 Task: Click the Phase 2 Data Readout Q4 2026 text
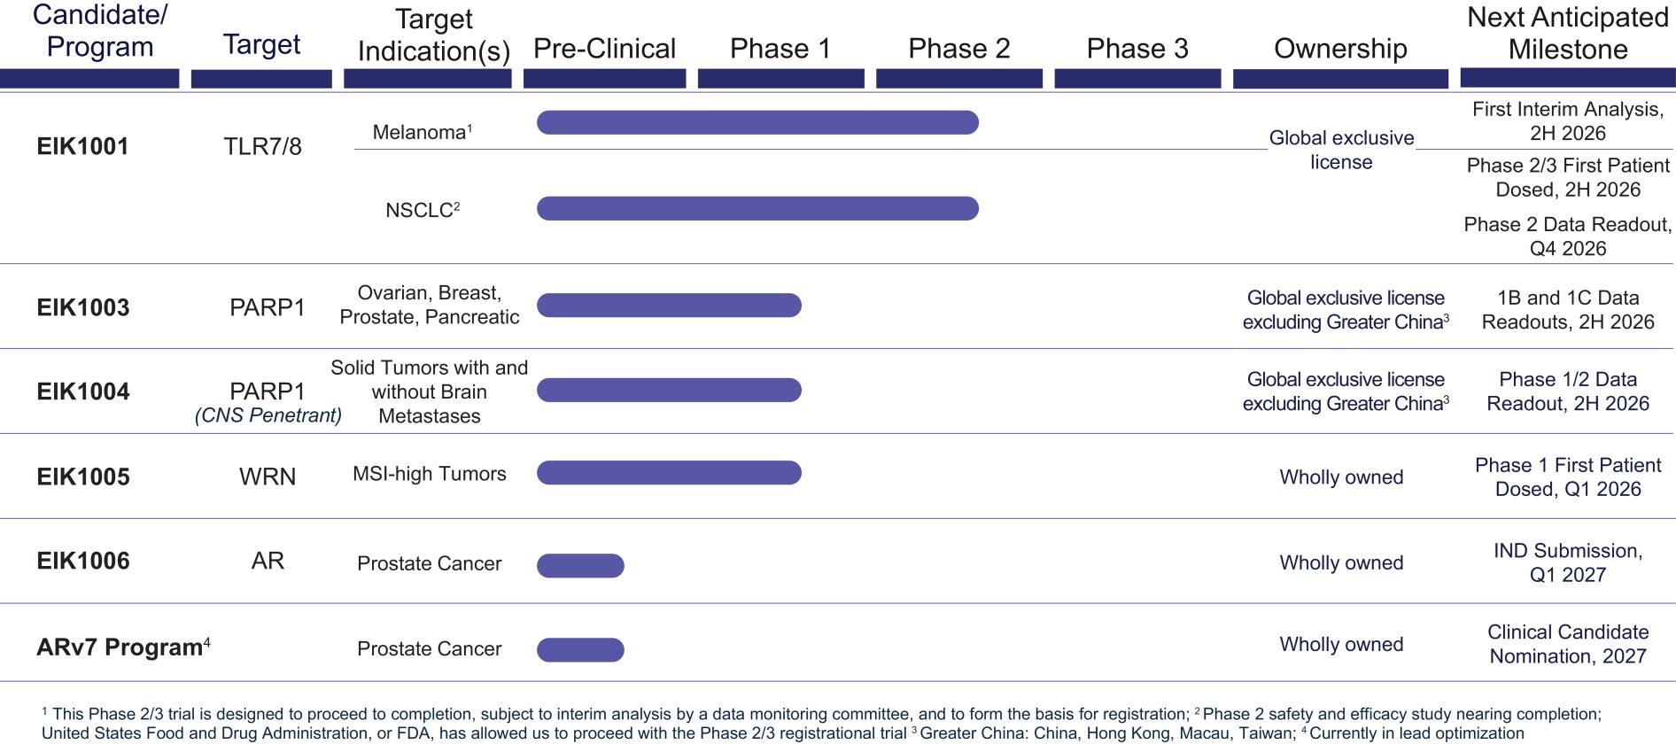pos(1568,236)
